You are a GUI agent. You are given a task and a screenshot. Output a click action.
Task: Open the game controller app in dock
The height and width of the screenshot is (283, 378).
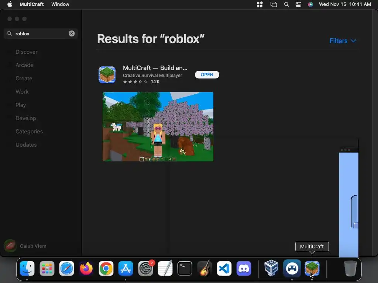tap(292, 268)
